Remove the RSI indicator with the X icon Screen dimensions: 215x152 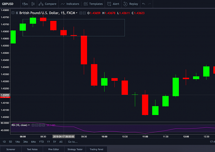[x=43, y=125]
